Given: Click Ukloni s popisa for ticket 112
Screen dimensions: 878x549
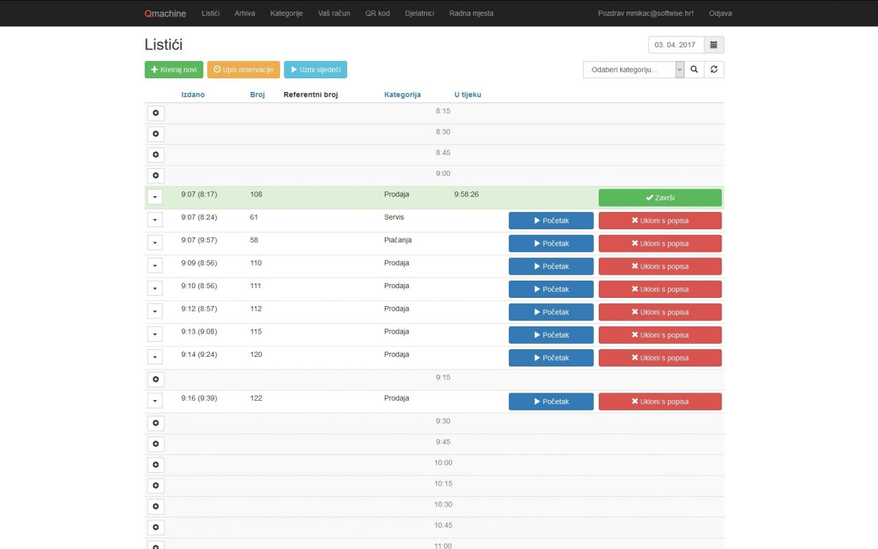Looking at the screenshot, I should [x=660, y=312].
